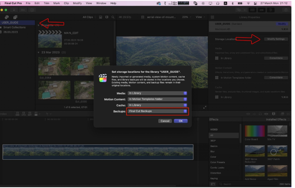Show the Photos and Audio sidebar
Image resolution: width=295 pixels, height=188 pixels.
click(x=7, y=17)
